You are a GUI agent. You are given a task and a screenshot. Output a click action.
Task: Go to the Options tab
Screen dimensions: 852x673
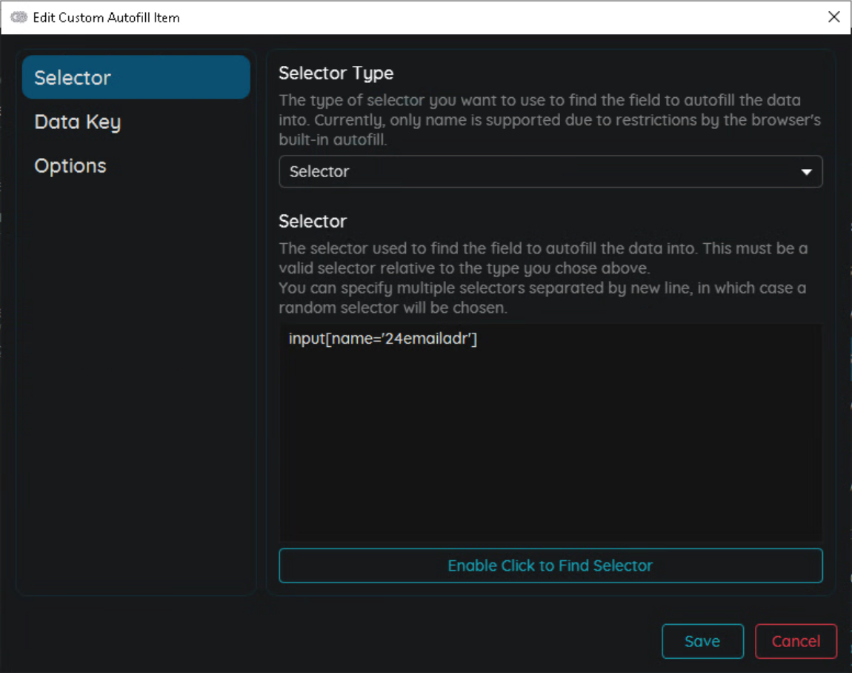(70, 166)
